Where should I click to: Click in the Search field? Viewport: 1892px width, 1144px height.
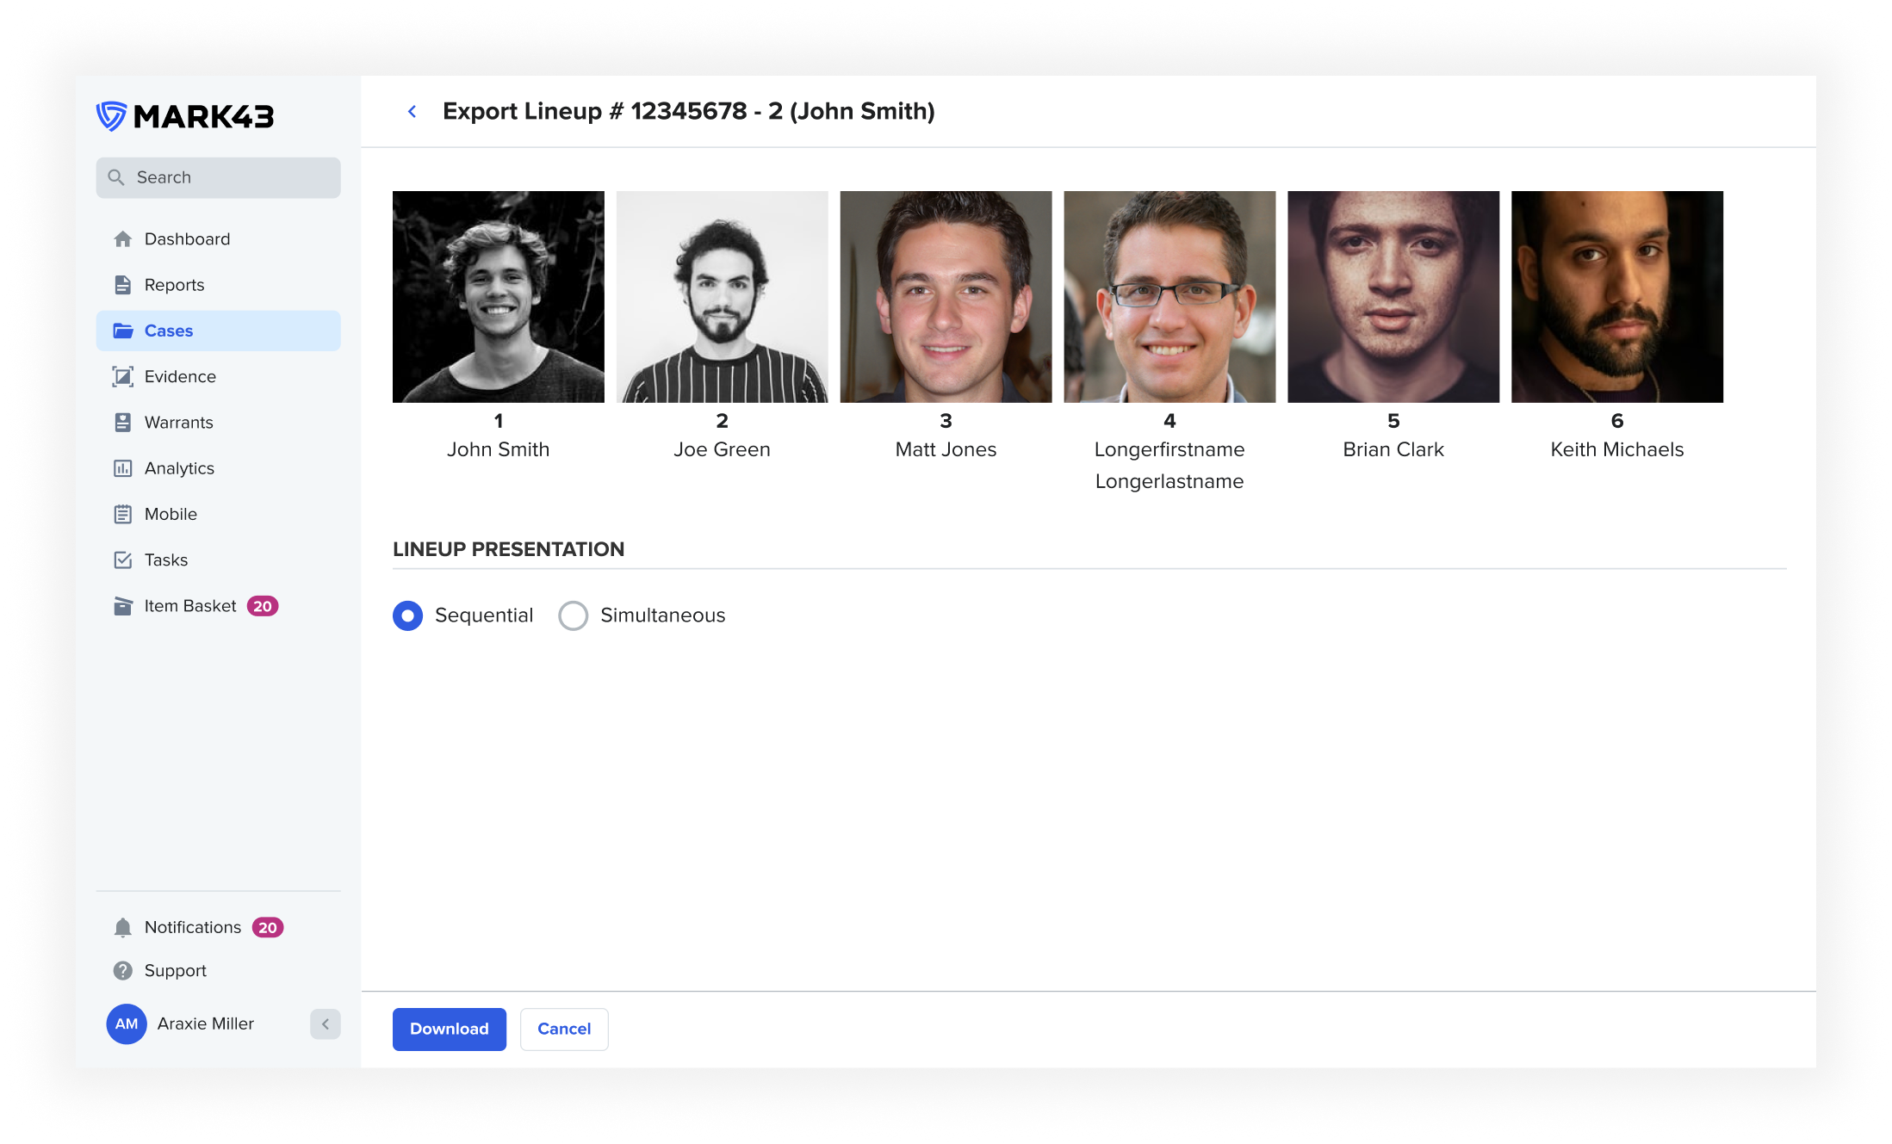point(218,178)
